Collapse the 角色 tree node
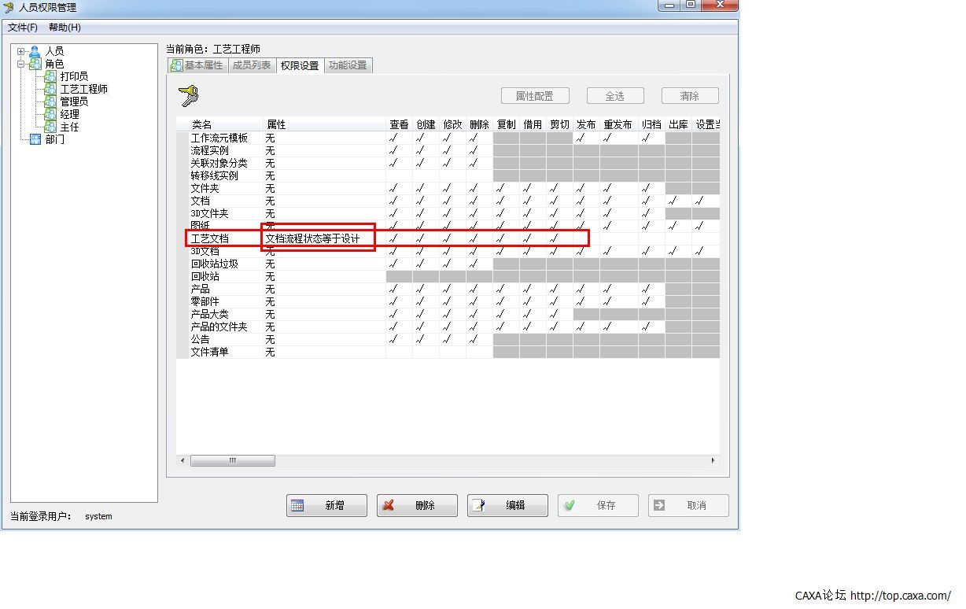Screen dimensions: 966x609 pos(21,64)
